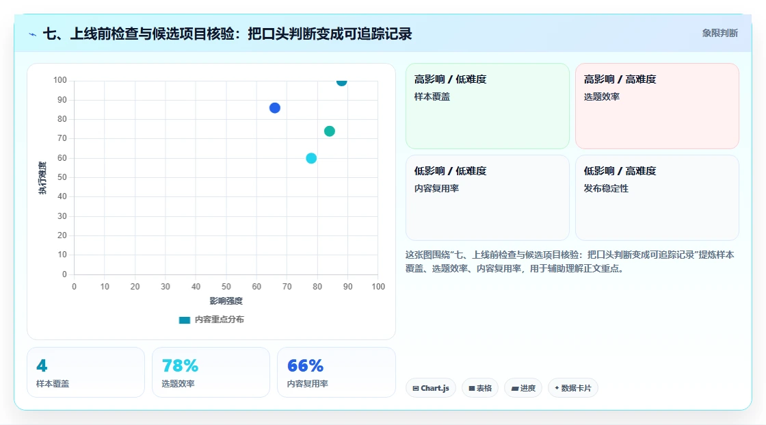Click the lightning icon beside the section title

coord(33,34)
